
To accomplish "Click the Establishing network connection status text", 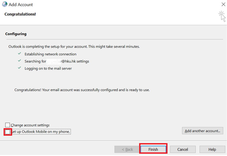I will click(x=50, y=54).
